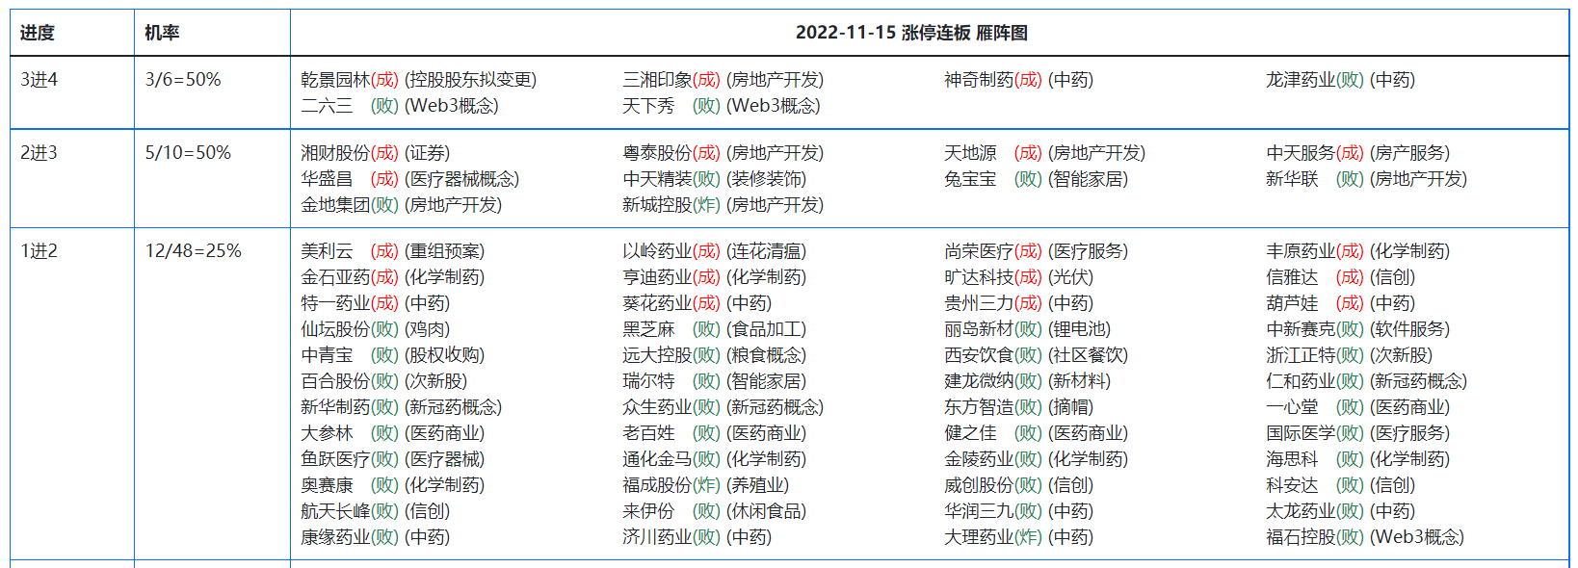Click stock name 粤泰股份
This screenshot has width=1578, height=568.
(x=657, y=153)
